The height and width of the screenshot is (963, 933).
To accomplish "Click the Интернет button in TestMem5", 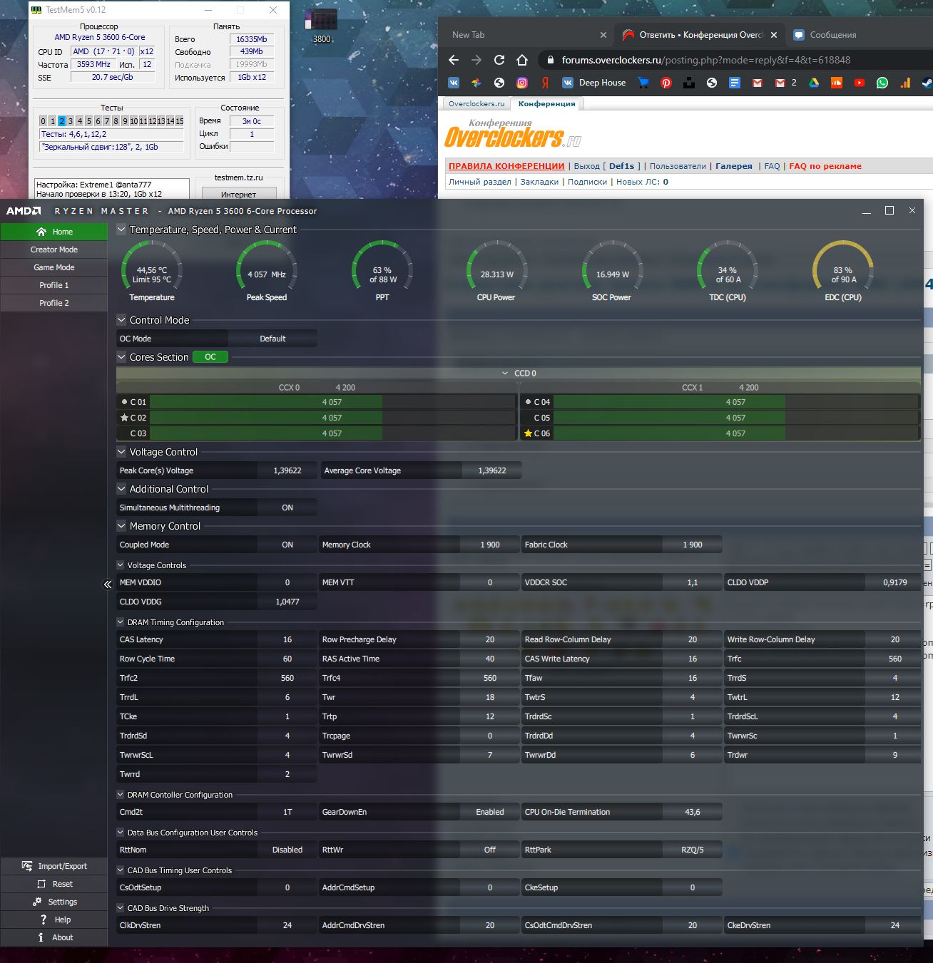I will 238,194.
